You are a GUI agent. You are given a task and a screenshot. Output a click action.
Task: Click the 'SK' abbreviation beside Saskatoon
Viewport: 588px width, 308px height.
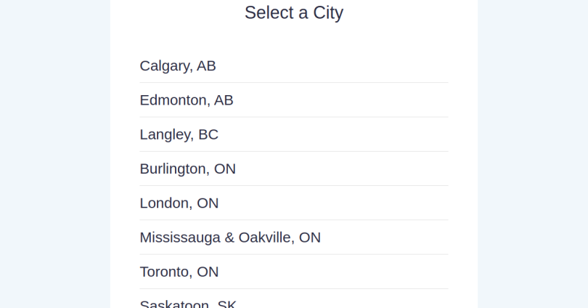tap(226, 304)
